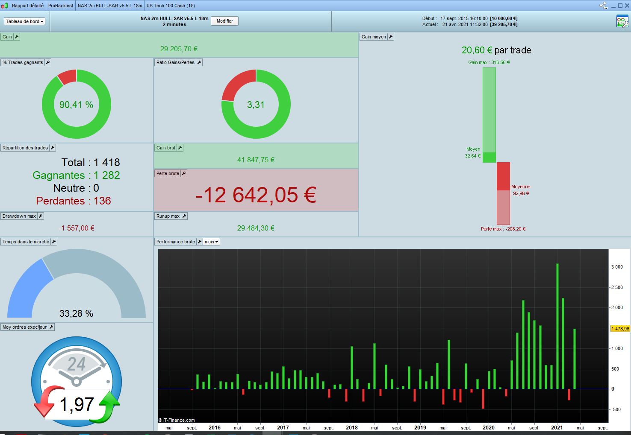Click the 2020 label on chart axis

click(x=489, y=427)
